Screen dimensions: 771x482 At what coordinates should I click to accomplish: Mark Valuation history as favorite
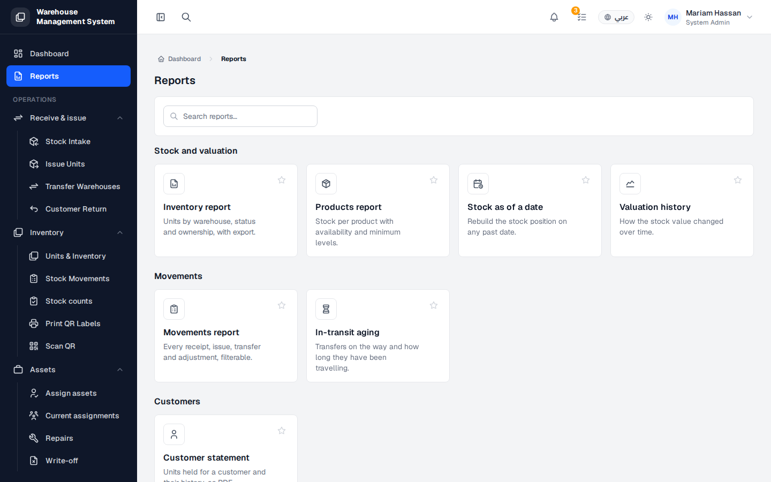click(x=738, y=180)
